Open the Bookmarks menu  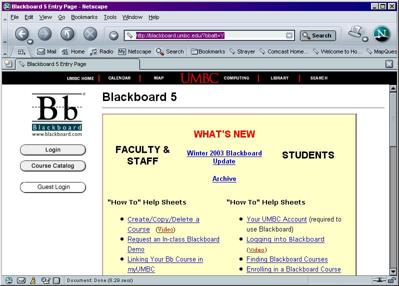84,17
